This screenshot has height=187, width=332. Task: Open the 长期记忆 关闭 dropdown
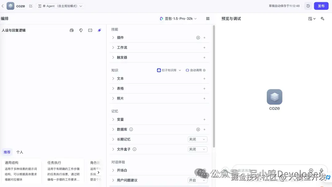tap(197, 139)
